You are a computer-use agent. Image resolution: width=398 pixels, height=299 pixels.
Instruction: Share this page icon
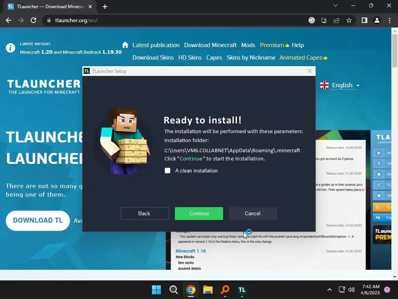pos(336,20)
